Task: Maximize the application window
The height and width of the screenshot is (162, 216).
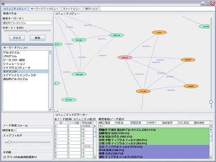Action: (x=208, y=3)
